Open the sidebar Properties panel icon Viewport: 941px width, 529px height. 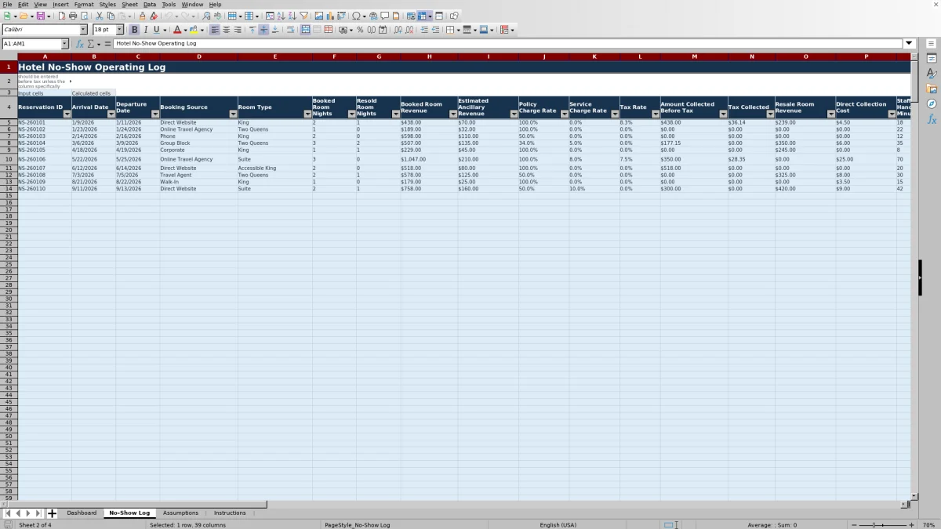click(932, 59)
